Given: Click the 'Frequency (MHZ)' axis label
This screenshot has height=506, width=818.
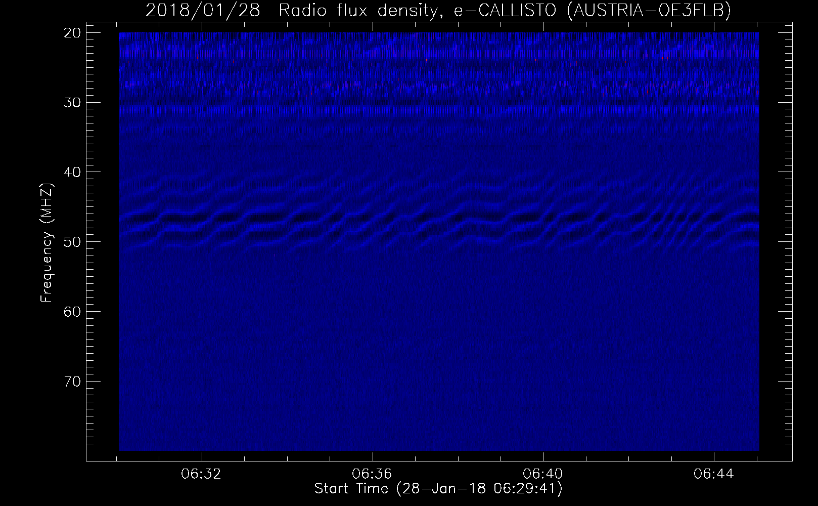Looking at the screenshot, I should point(47,243).
